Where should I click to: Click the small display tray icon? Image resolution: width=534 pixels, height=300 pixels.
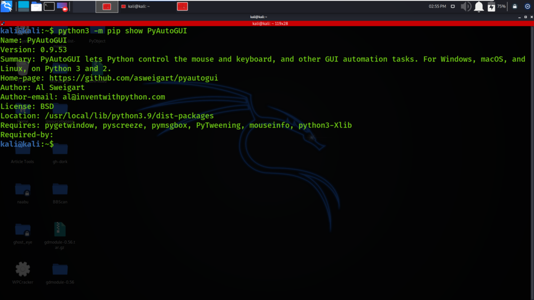453,6
